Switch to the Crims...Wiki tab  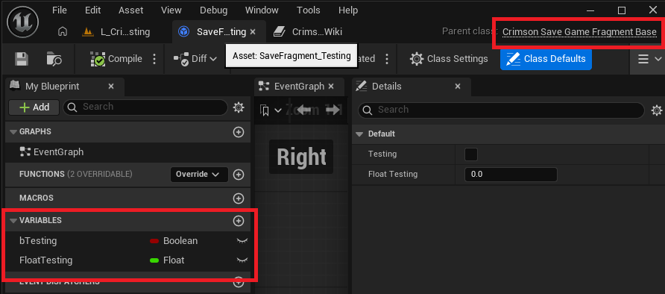click(x=309, y=32)
